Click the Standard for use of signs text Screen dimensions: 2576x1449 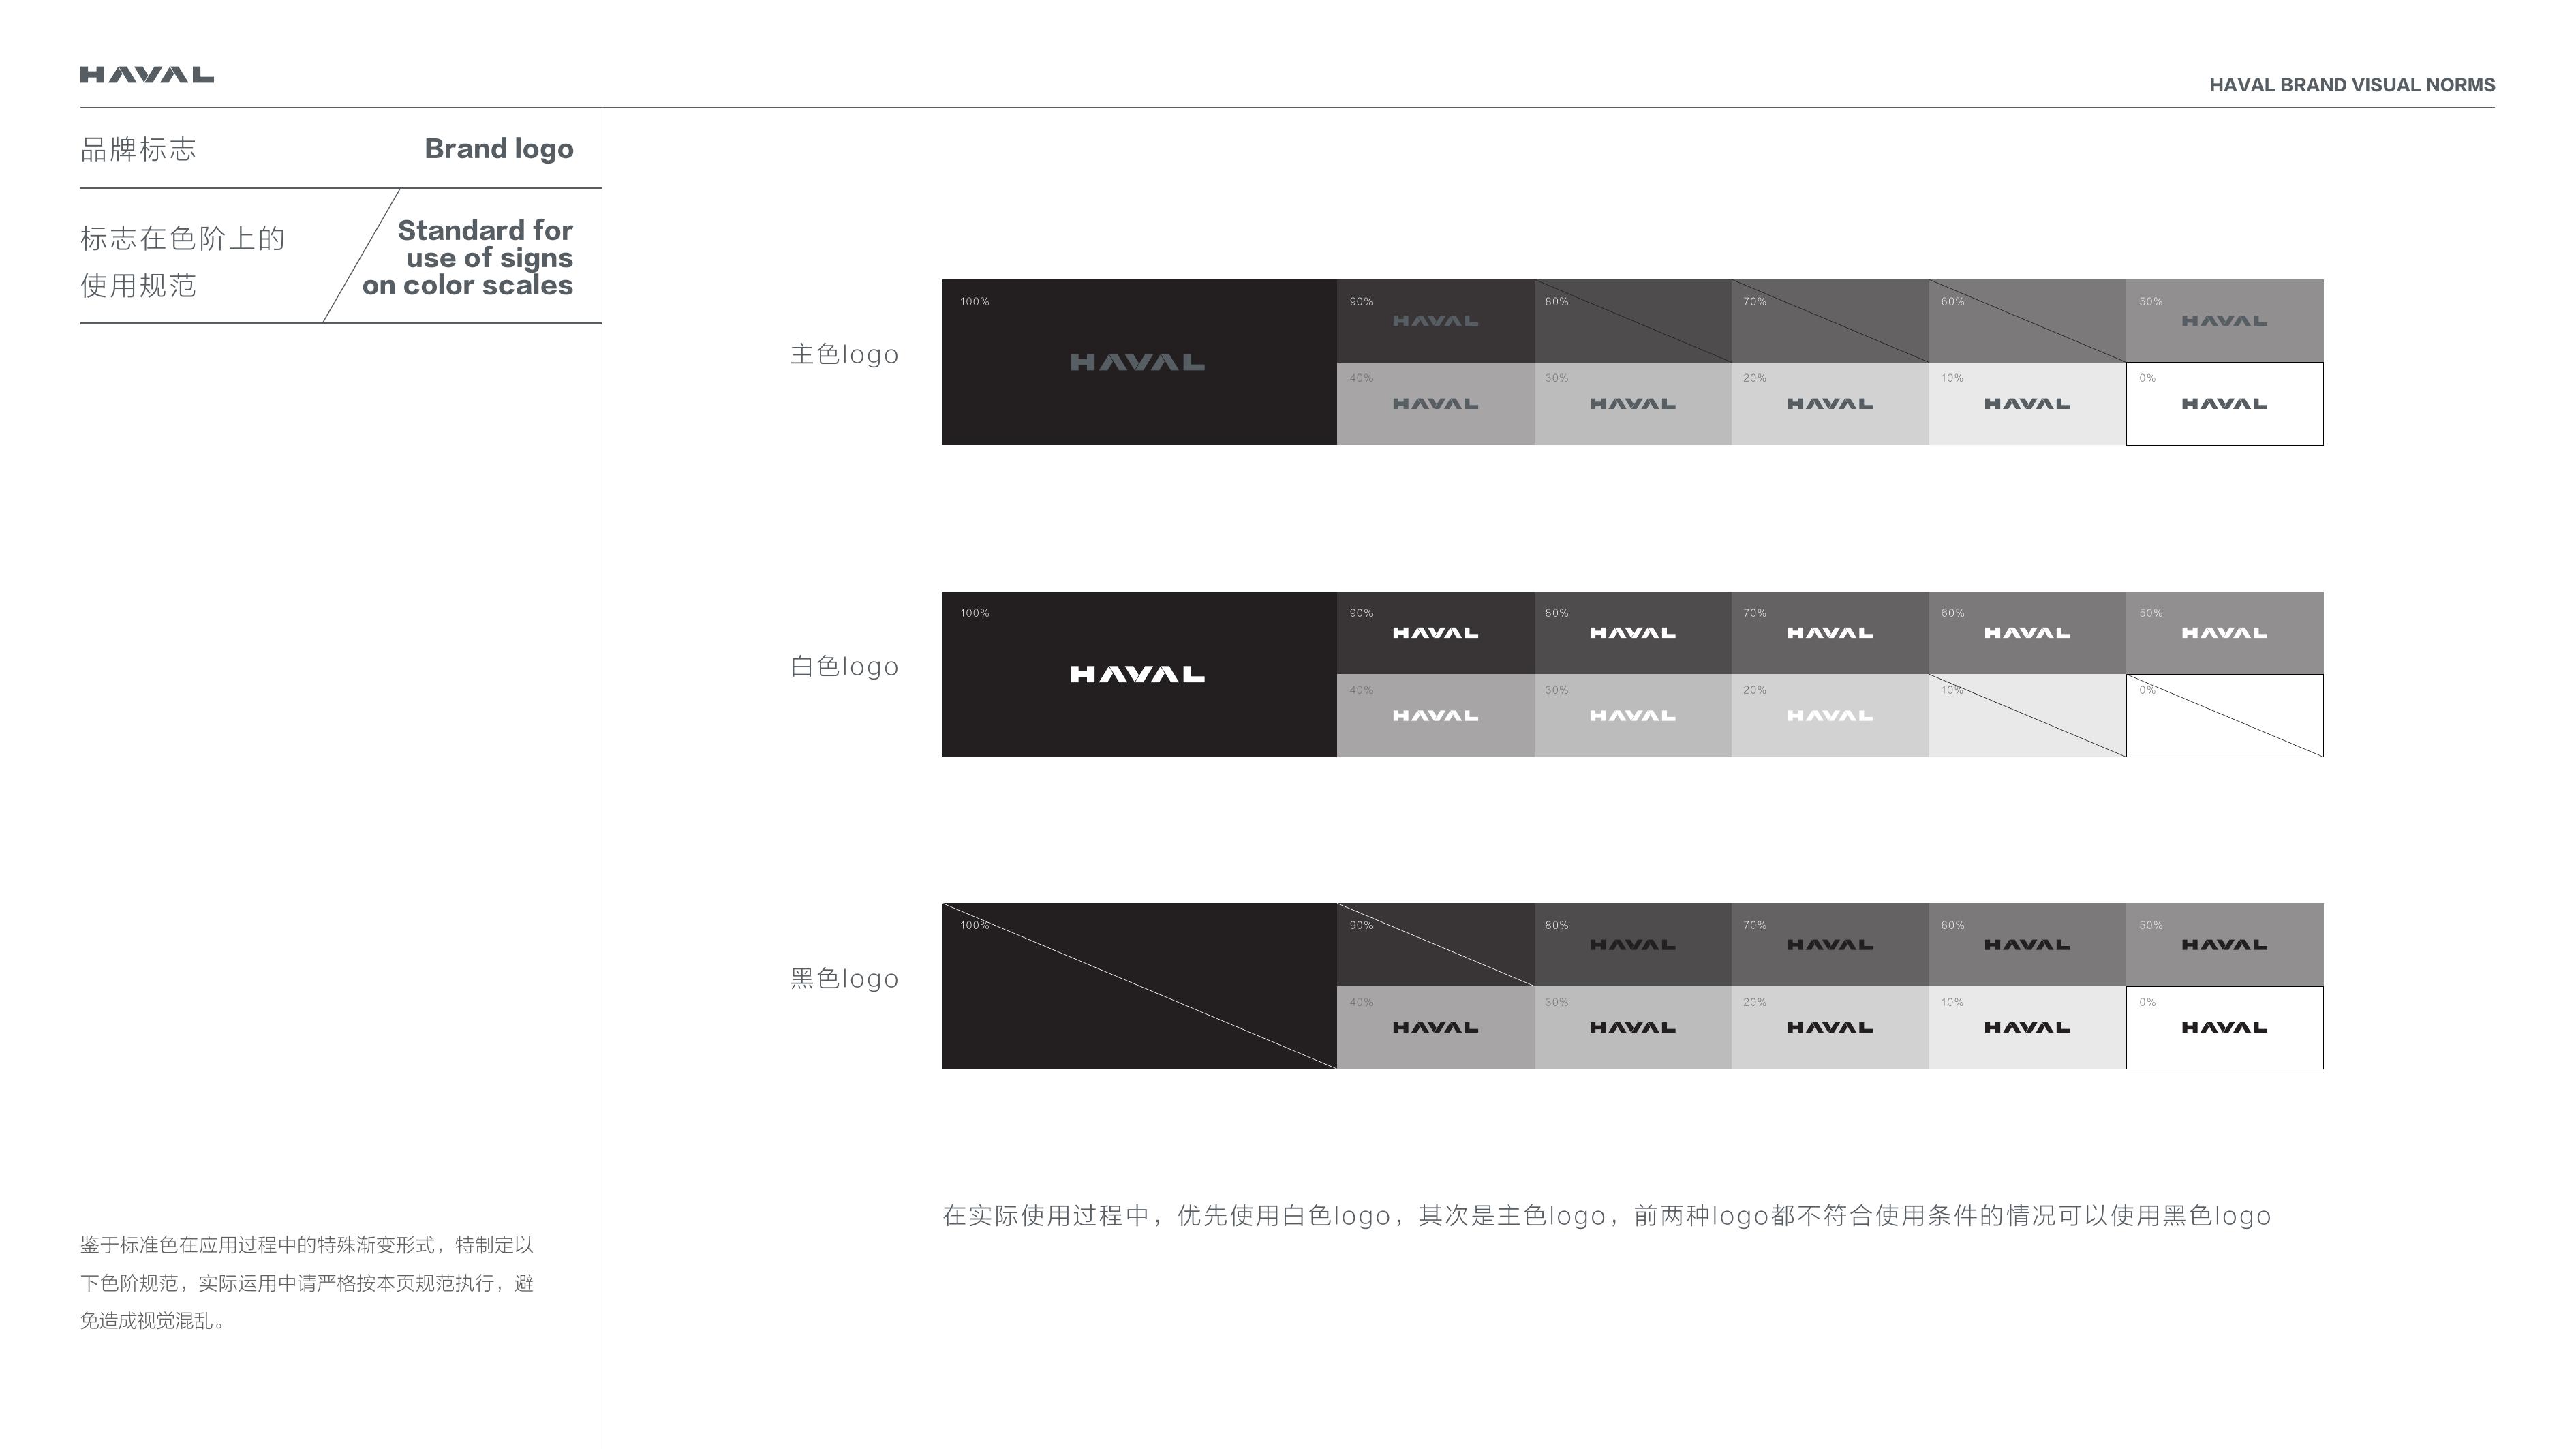(467, 257)
